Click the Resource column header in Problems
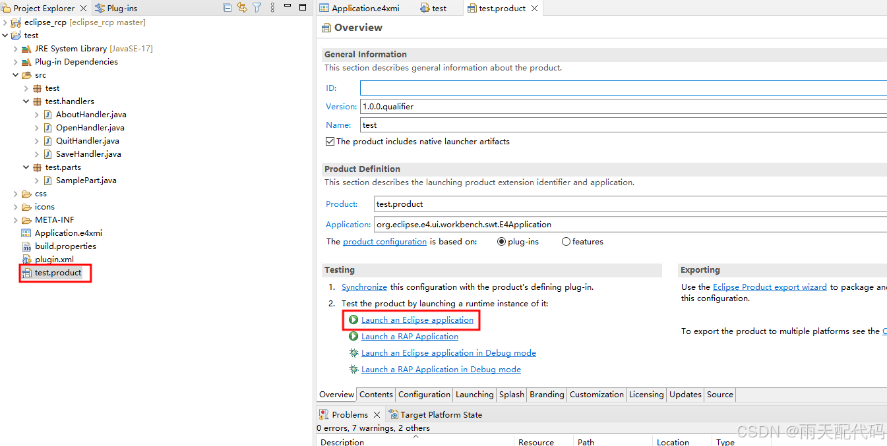Viewport: 887px width, 446px height. 543,441
